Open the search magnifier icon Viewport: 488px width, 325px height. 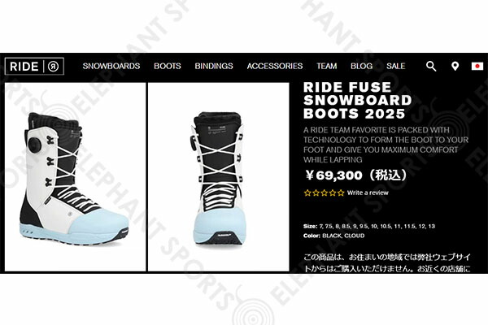431,66
